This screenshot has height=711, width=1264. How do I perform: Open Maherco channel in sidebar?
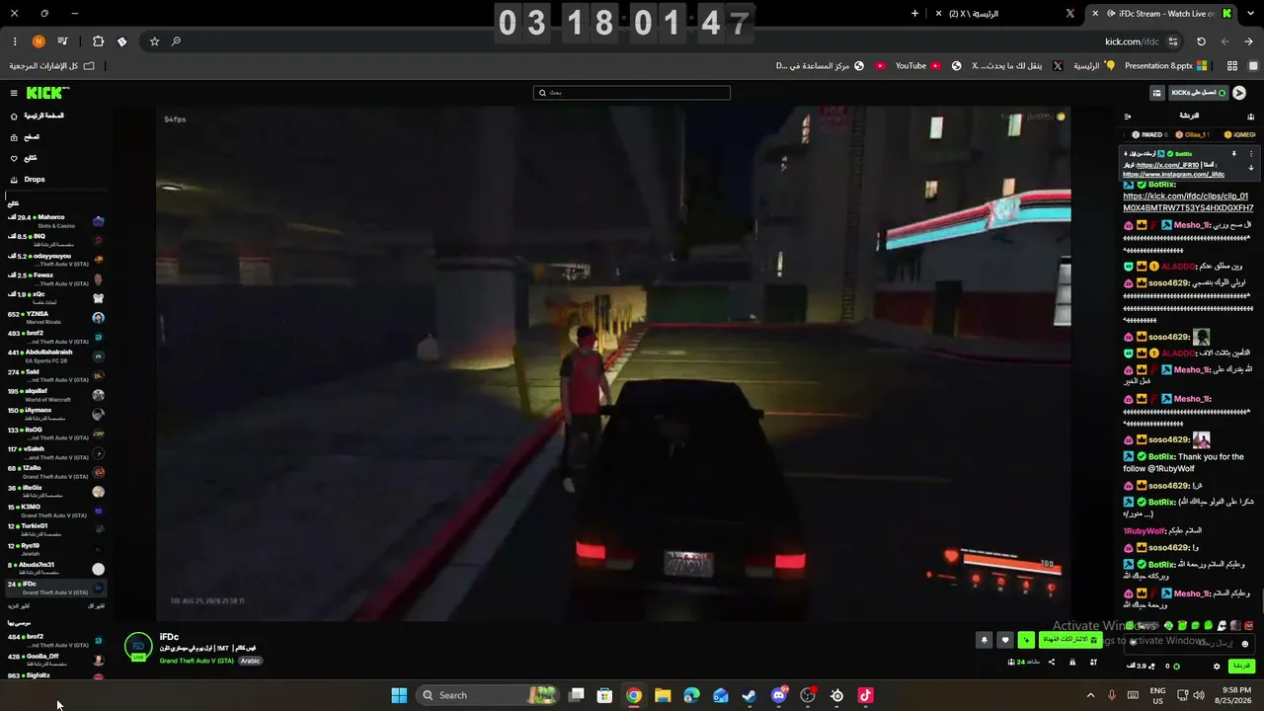56,221
